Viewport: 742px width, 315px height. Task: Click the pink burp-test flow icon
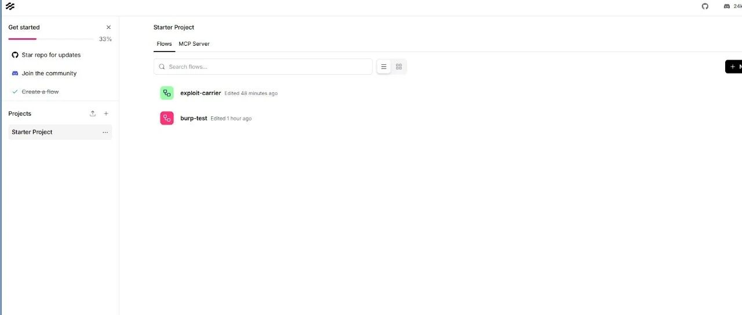[167, 118]
